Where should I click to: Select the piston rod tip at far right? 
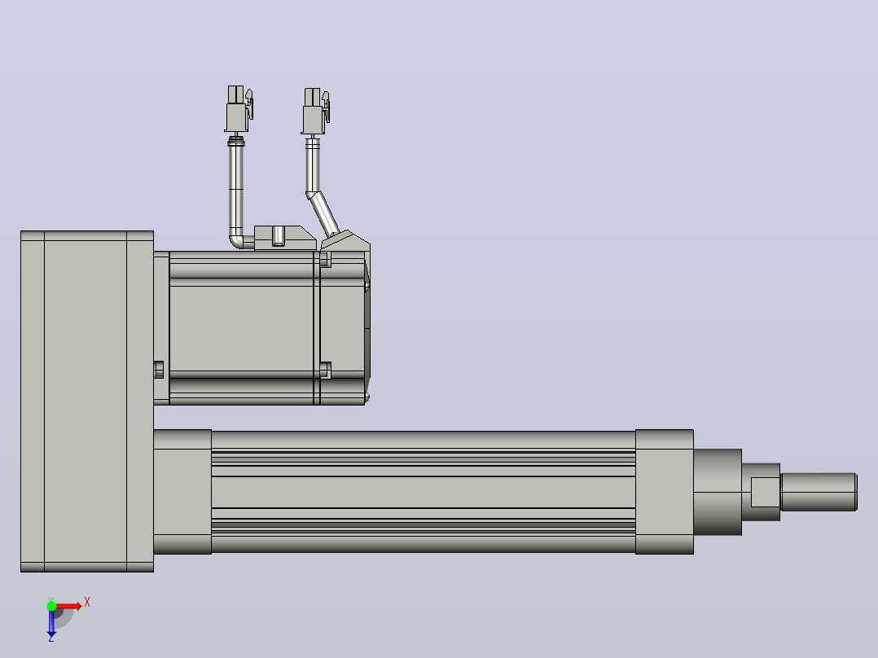(x=819, y=492)
